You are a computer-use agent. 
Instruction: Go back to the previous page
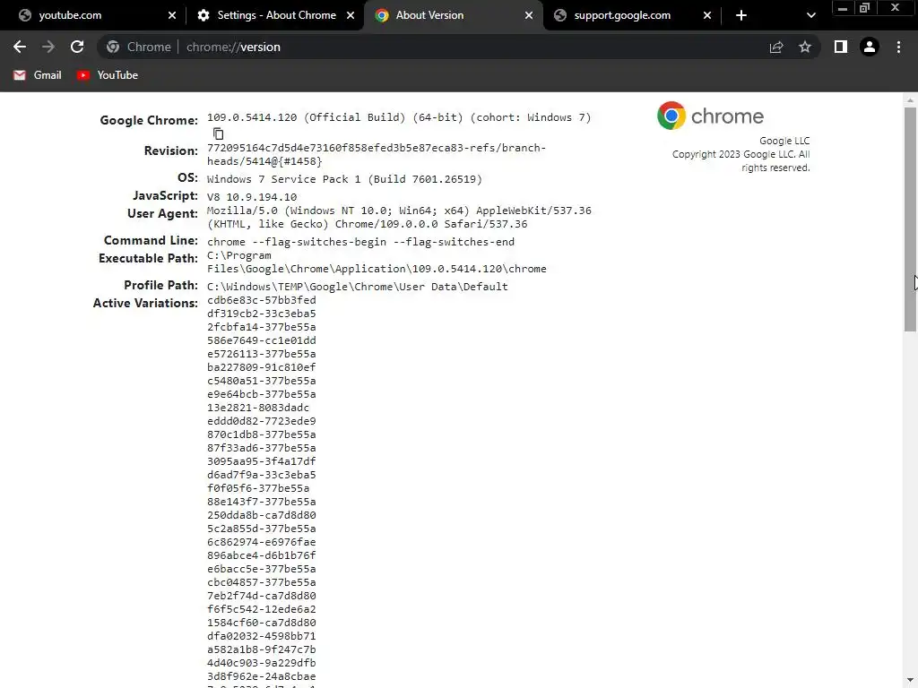(20, 47)
